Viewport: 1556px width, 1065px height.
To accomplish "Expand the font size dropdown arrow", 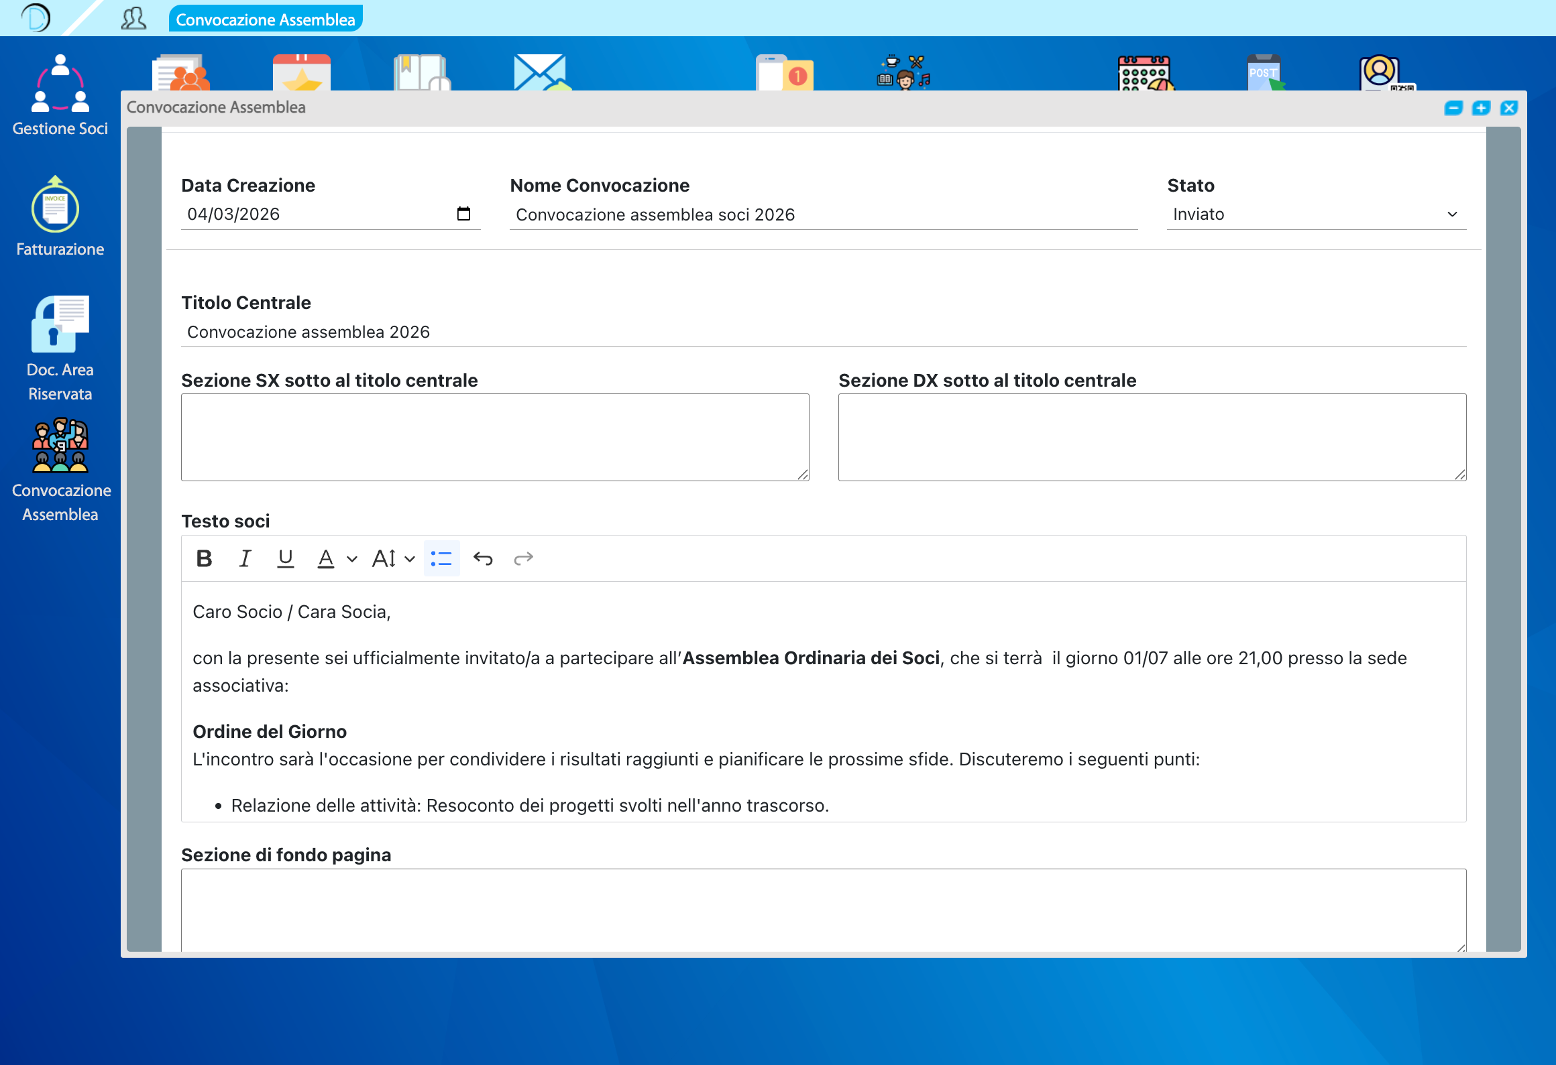I will [x=410, y=558].
